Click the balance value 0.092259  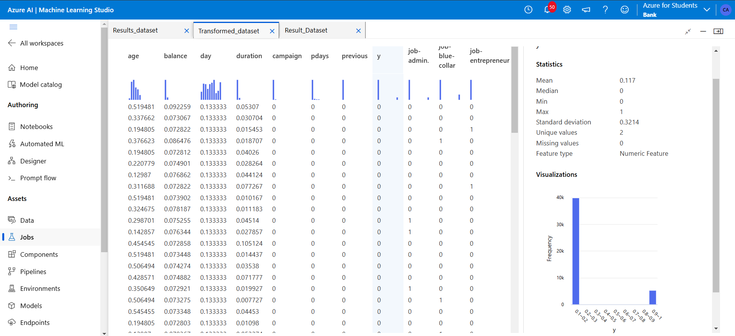pos(177,107)
